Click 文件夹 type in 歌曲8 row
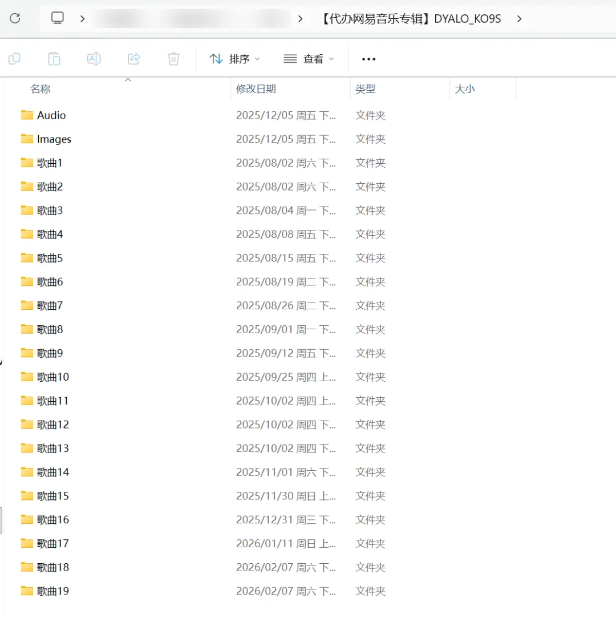 370,329
